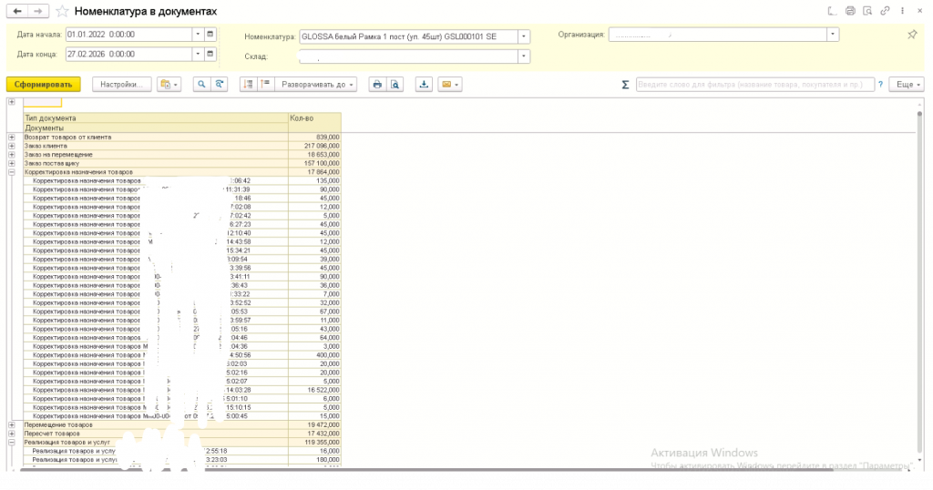Open calendar picker for Дата начала
Image resolution: width=933 pixels, height=490 pixels.
210,35
